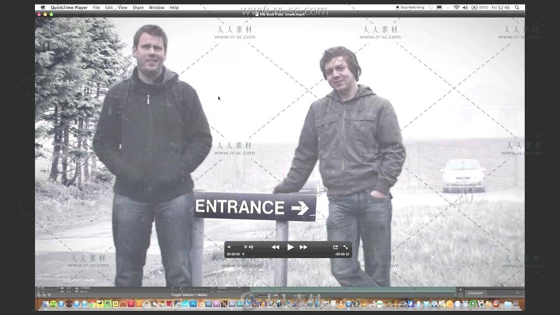The height and width of the screenshot is (315, 560).
Task: Open Spotlight search
Action: tap(517, 7)
